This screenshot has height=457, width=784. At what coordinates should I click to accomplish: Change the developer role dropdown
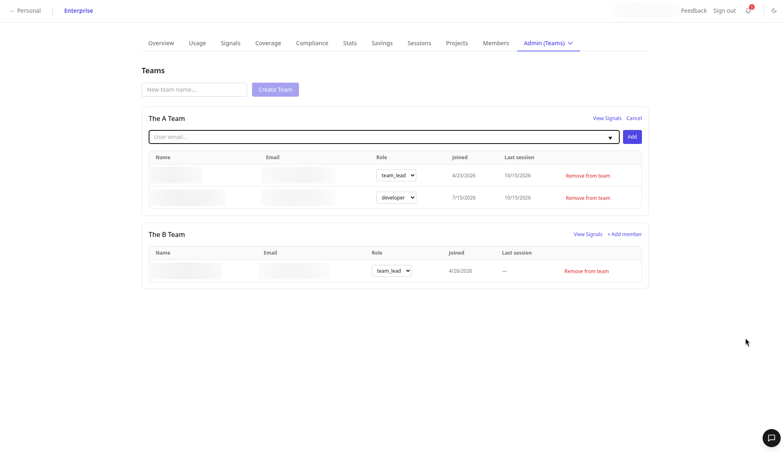[x=396, y=197]
